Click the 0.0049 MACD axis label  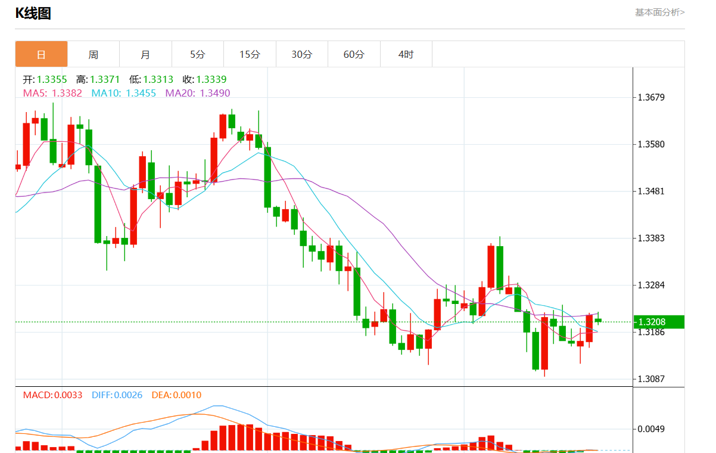click(x=651, y=429)
